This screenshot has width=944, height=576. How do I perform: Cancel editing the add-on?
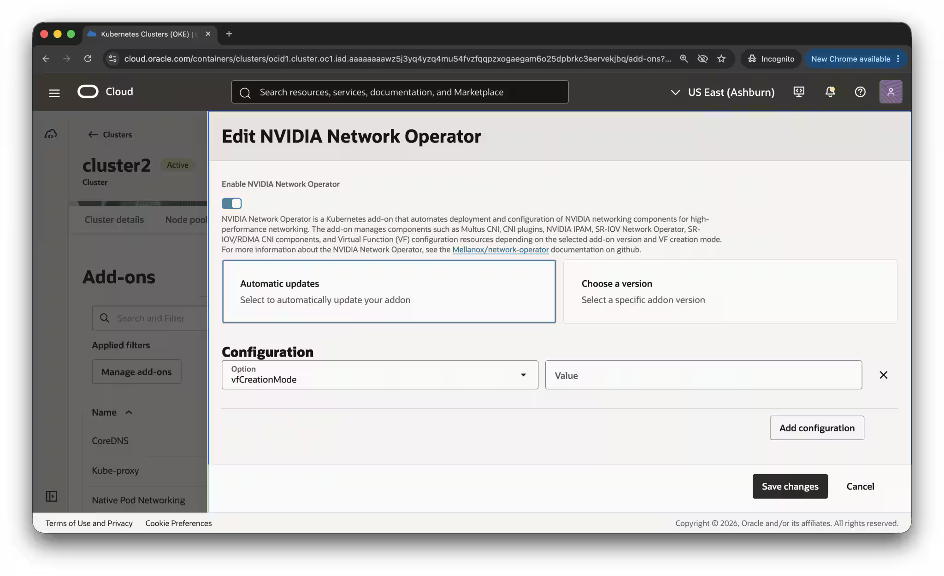point(860,486)
